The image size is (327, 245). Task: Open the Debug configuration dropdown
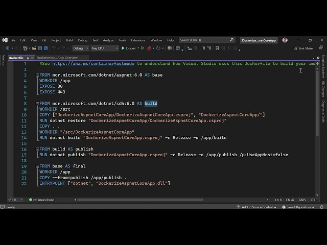pos(81,48)
